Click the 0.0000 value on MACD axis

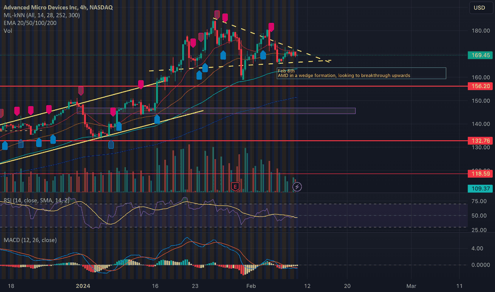481,265
